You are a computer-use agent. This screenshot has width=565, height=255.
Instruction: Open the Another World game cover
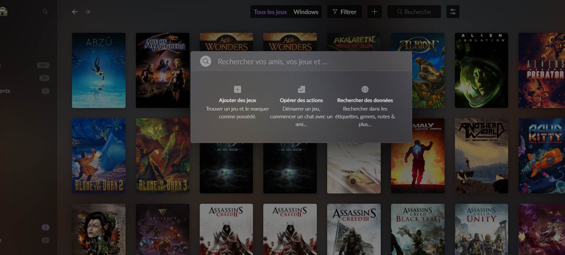pos(482,156)
